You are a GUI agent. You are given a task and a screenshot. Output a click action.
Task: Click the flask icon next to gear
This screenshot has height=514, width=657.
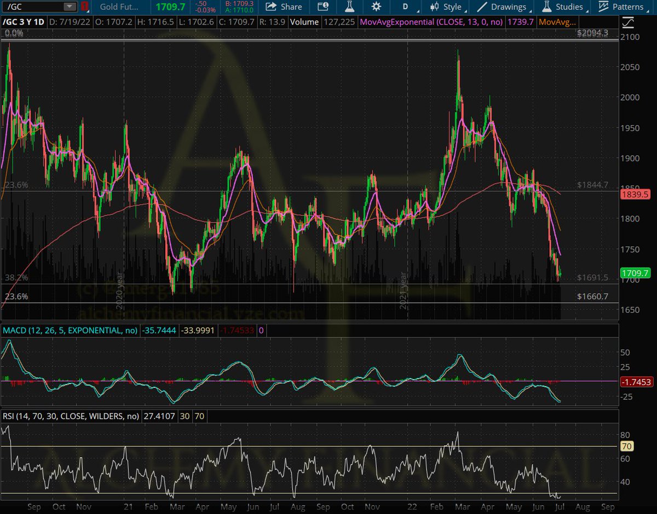[349, 7]
